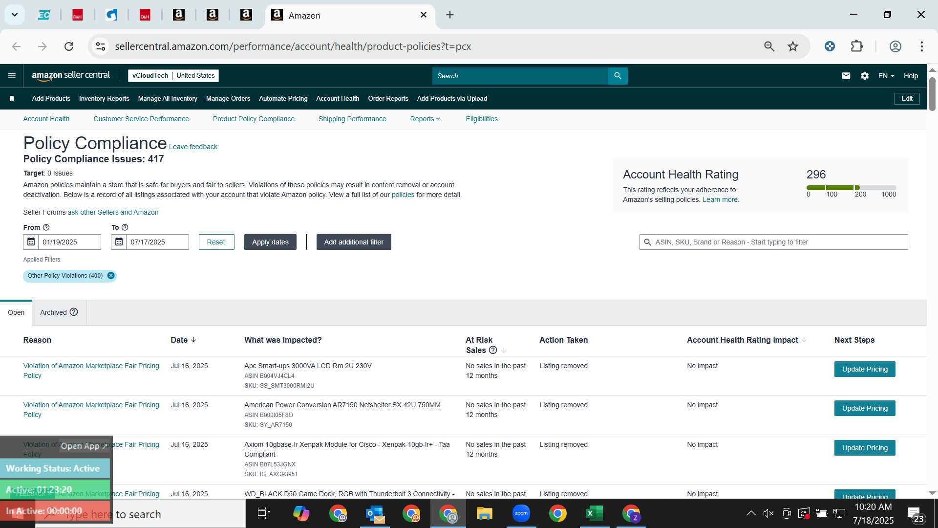The width and height of the screenshot is (938, 528).
Task: Open Outlook from the taskbar
Action: 375,513
